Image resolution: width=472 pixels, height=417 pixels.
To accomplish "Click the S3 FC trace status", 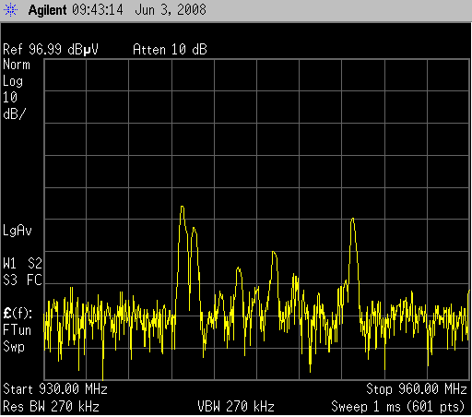I will 22,280.
